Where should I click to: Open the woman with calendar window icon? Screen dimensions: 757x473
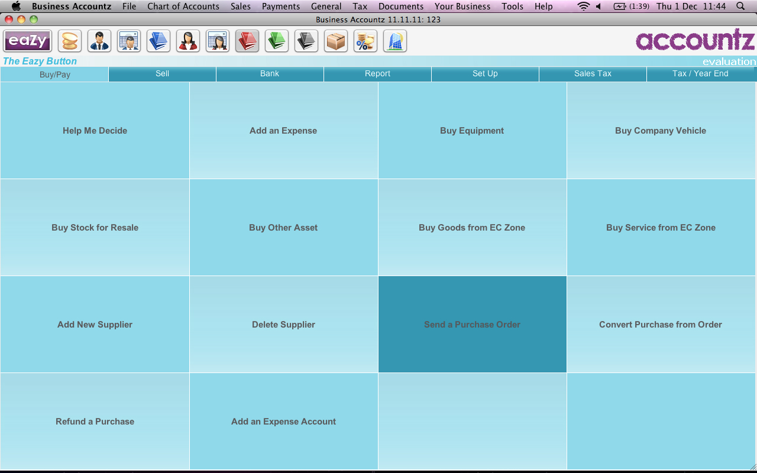[x=218, y=41]
